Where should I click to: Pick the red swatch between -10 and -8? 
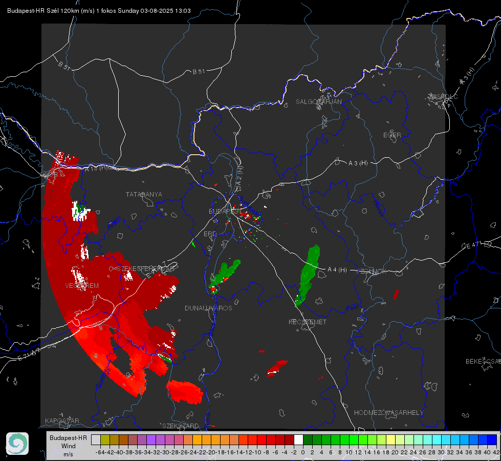coord(262,439)
